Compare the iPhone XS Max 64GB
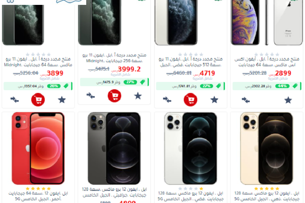The height and width of the screenshot is (203, 305). 246,100
